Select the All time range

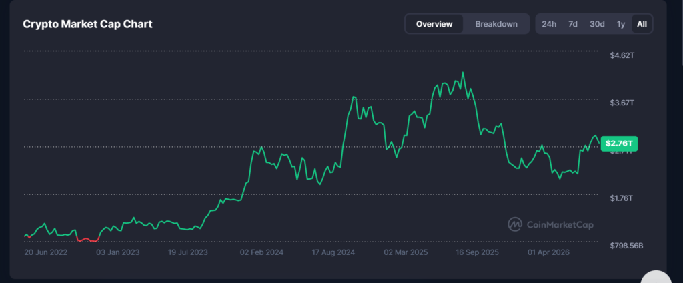(642, 24)
